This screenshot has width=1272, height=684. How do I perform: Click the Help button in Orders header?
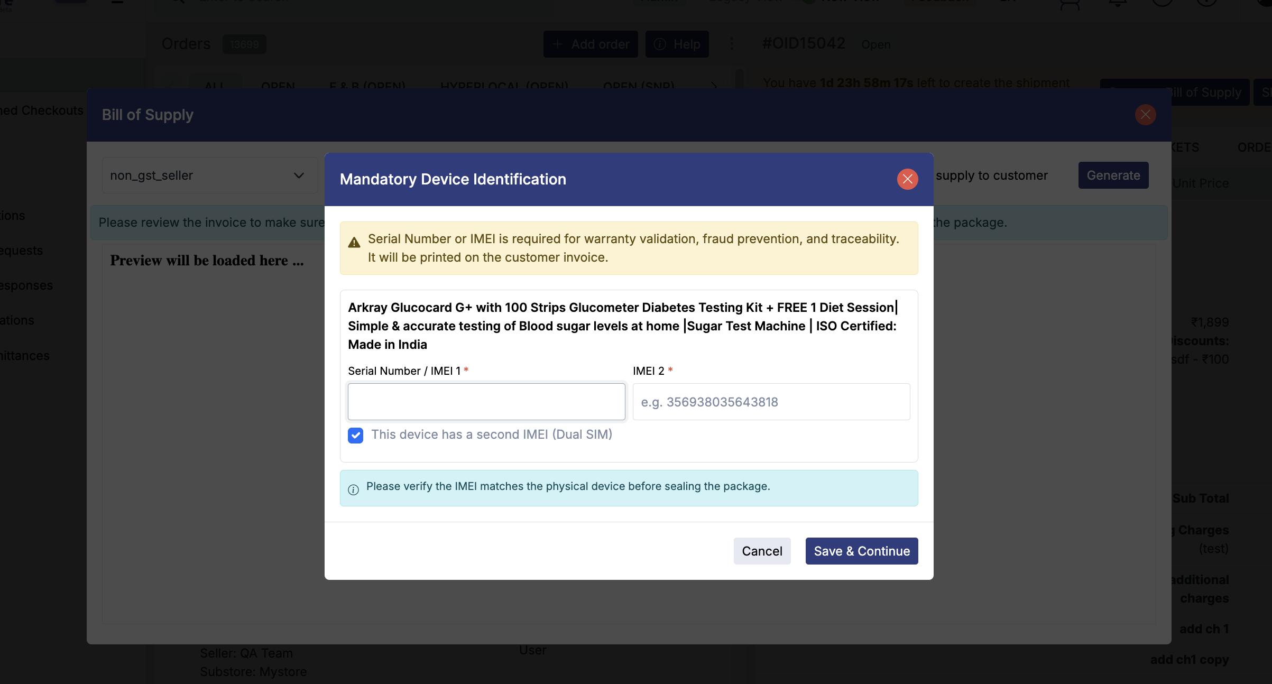[x=677, y=44]
